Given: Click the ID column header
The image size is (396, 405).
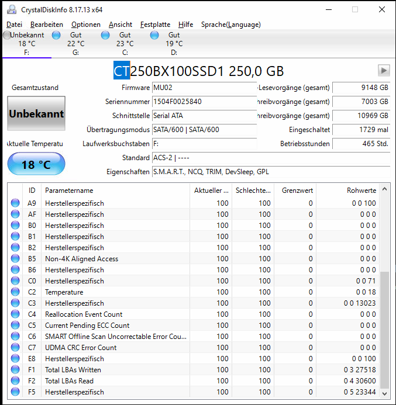Looking at the screenshot, I should coord(32,191).
